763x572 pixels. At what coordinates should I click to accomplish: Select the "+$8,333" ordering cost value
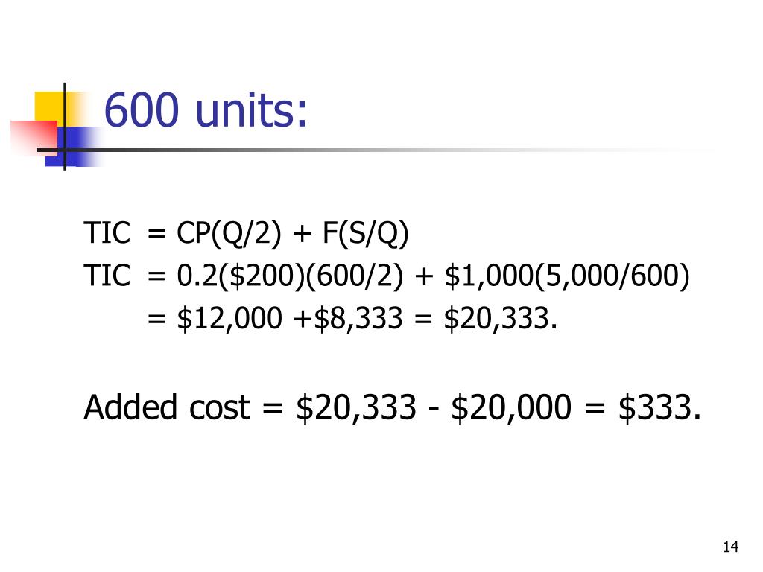(348, 319)
